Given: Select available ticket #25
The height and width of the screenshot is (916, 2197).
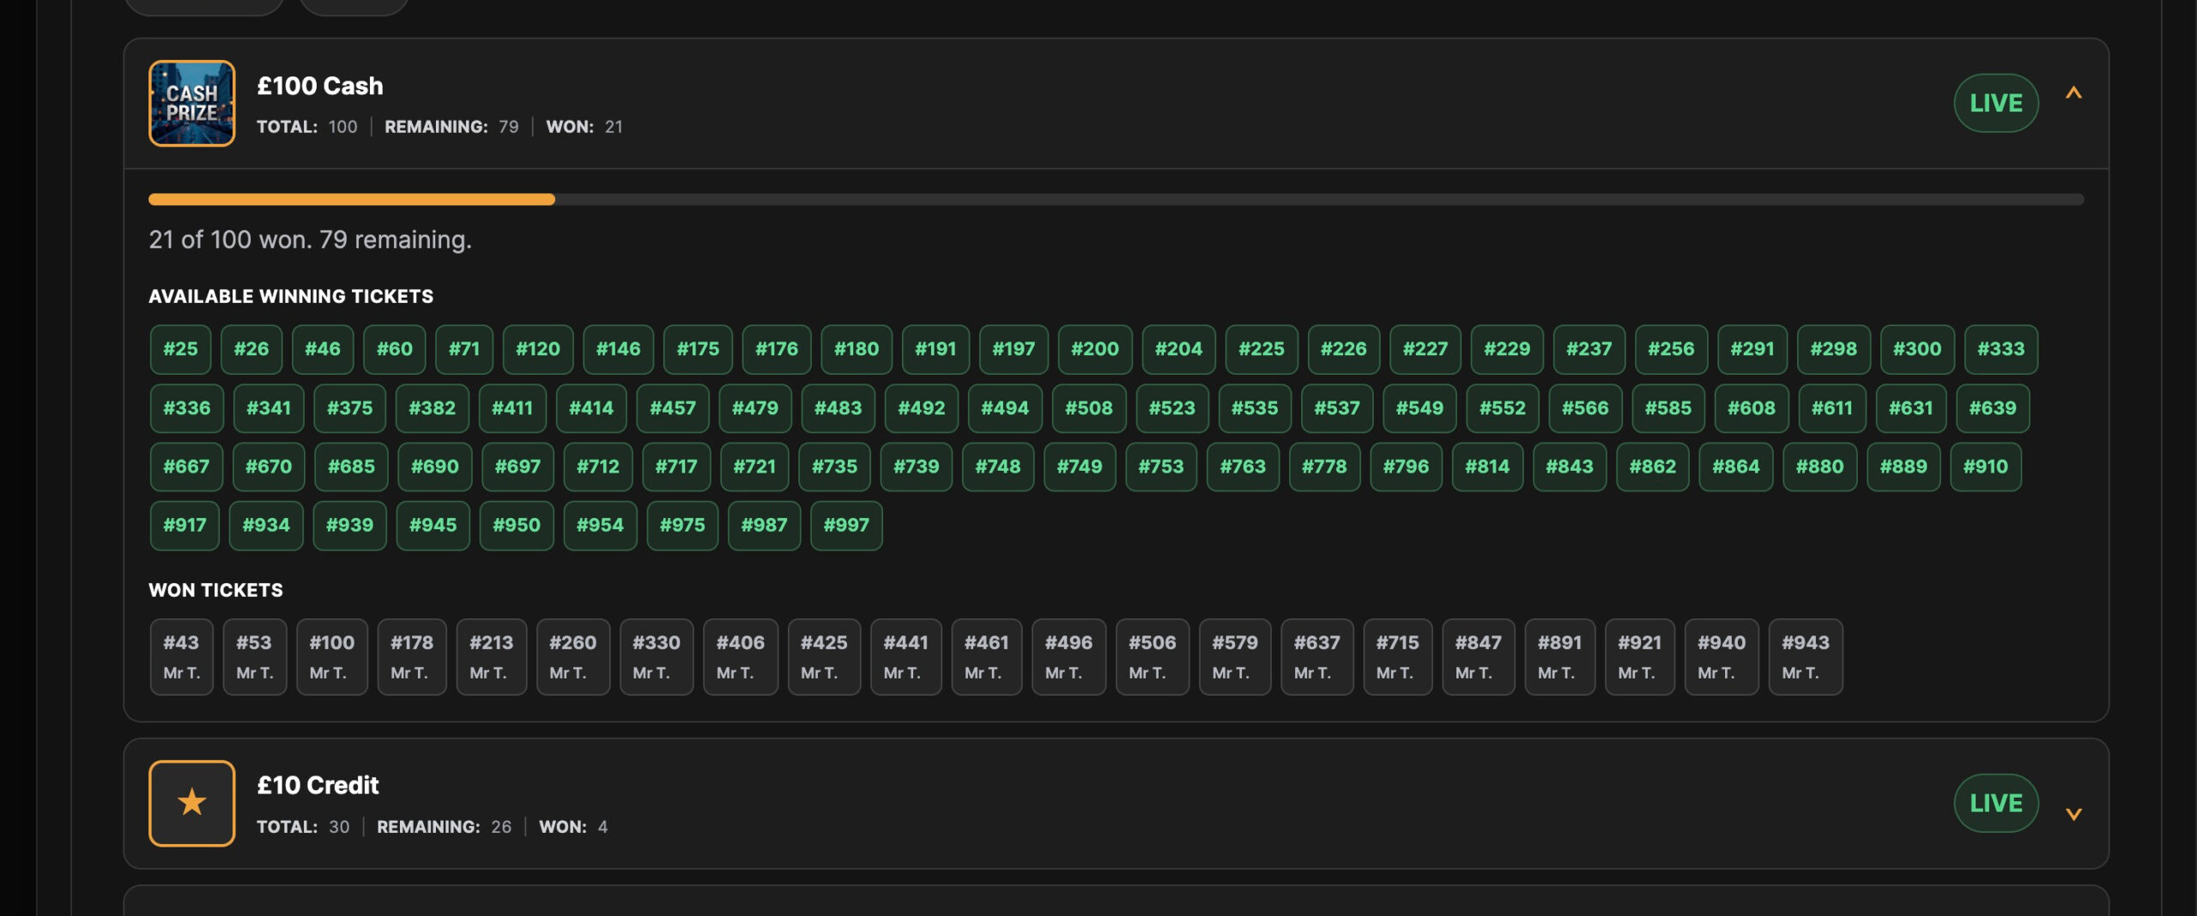Looking at the screenshot, I should point(180,349).
